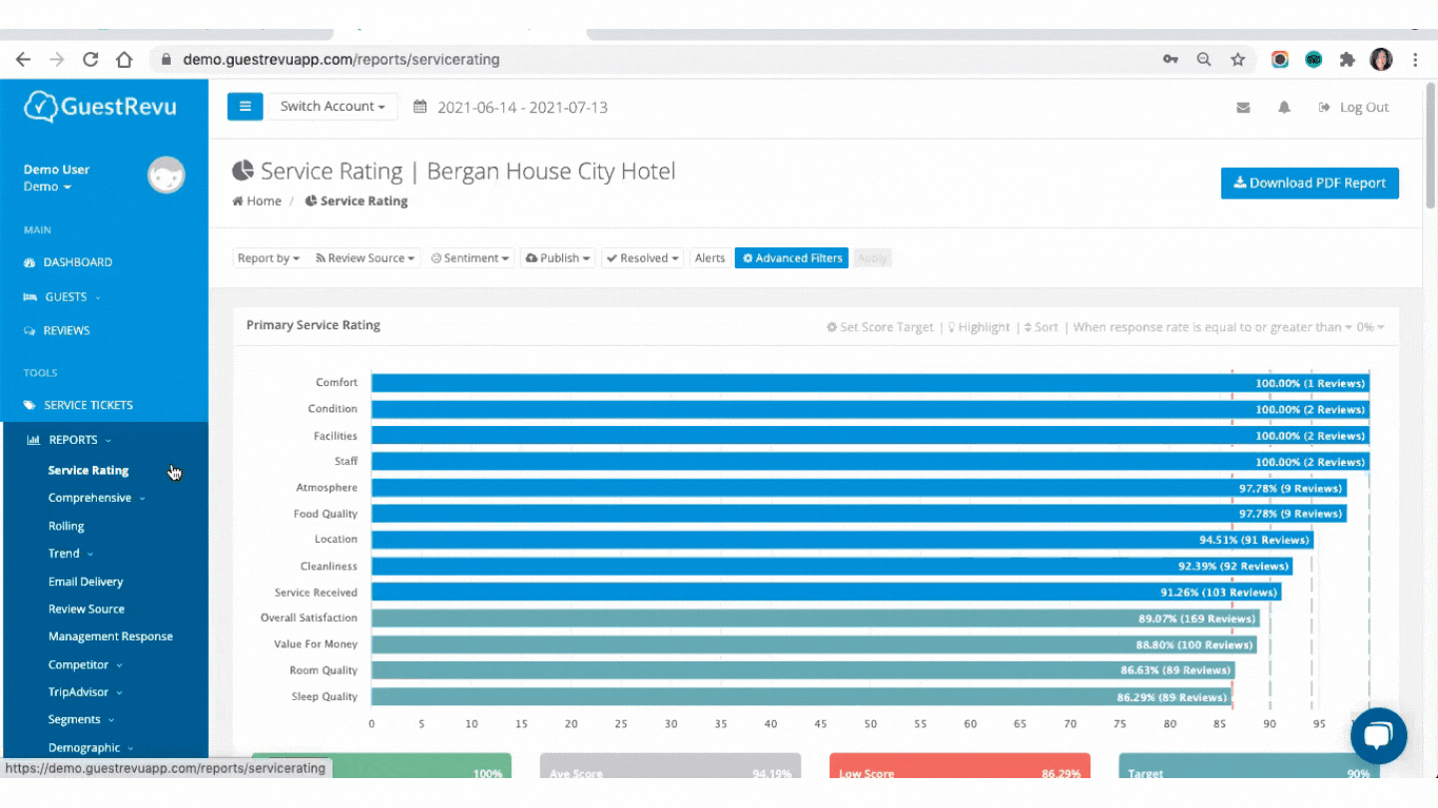Open the Review Source report in sidebar

(x=87, y=608)
